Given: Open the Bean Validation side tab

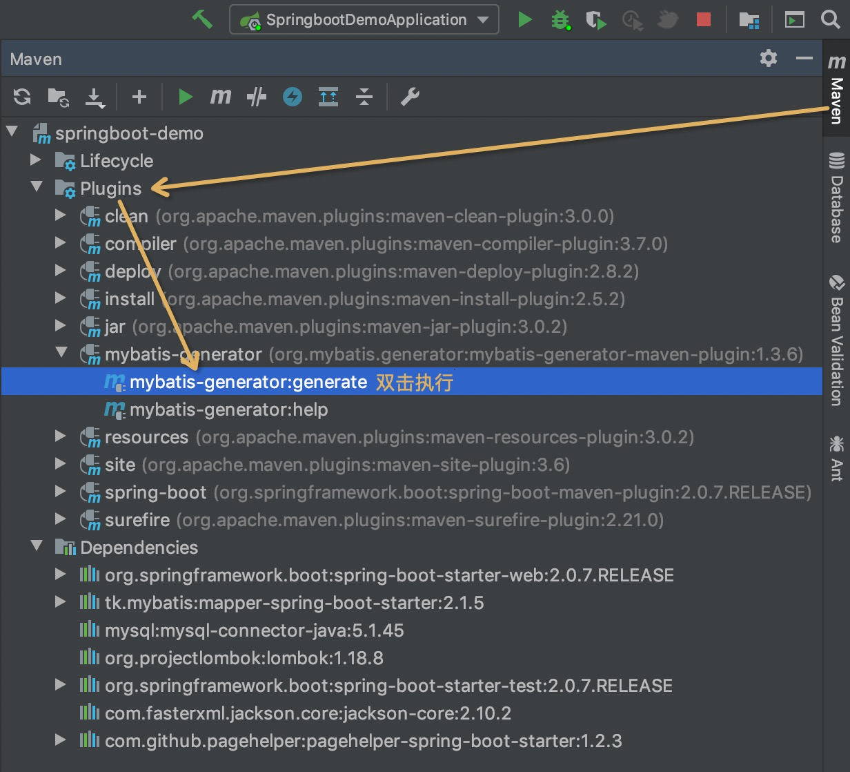Looking at the screenshot, I should (x=836, y=340).
